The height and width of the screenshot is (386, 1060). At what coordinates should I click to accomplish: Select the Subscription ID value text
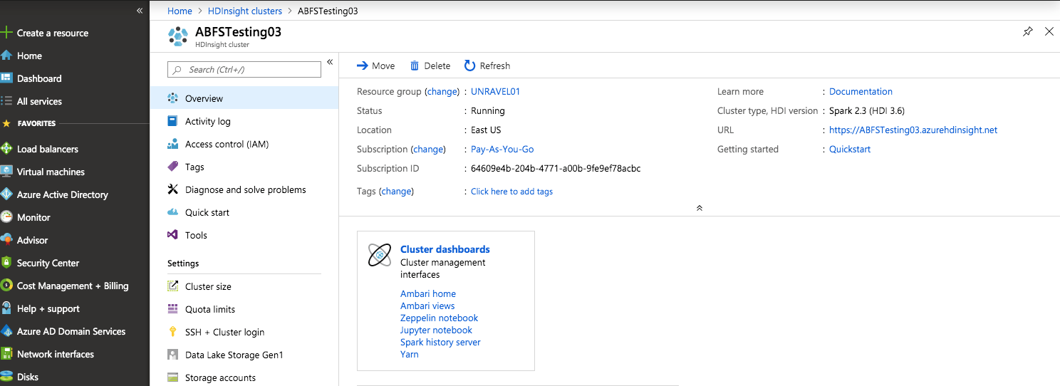point(556,168)
